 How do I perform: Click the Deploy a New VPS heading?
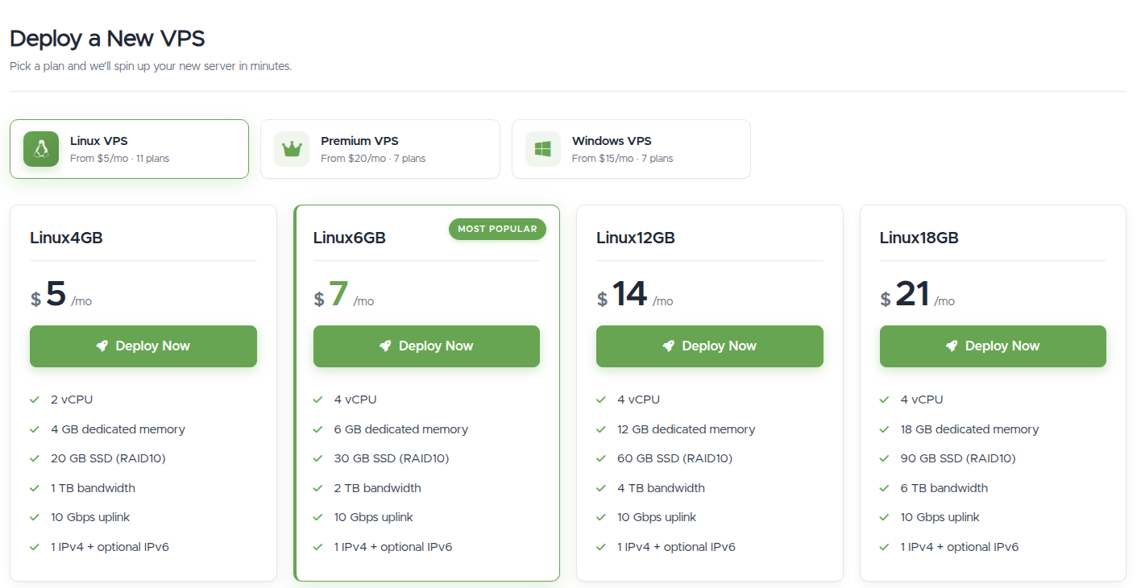pos(107,38)
